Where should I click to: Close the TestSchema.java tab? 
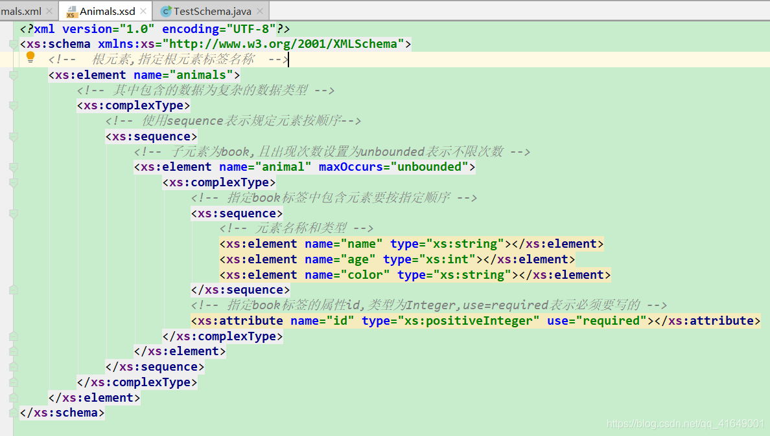pos(260,11)
